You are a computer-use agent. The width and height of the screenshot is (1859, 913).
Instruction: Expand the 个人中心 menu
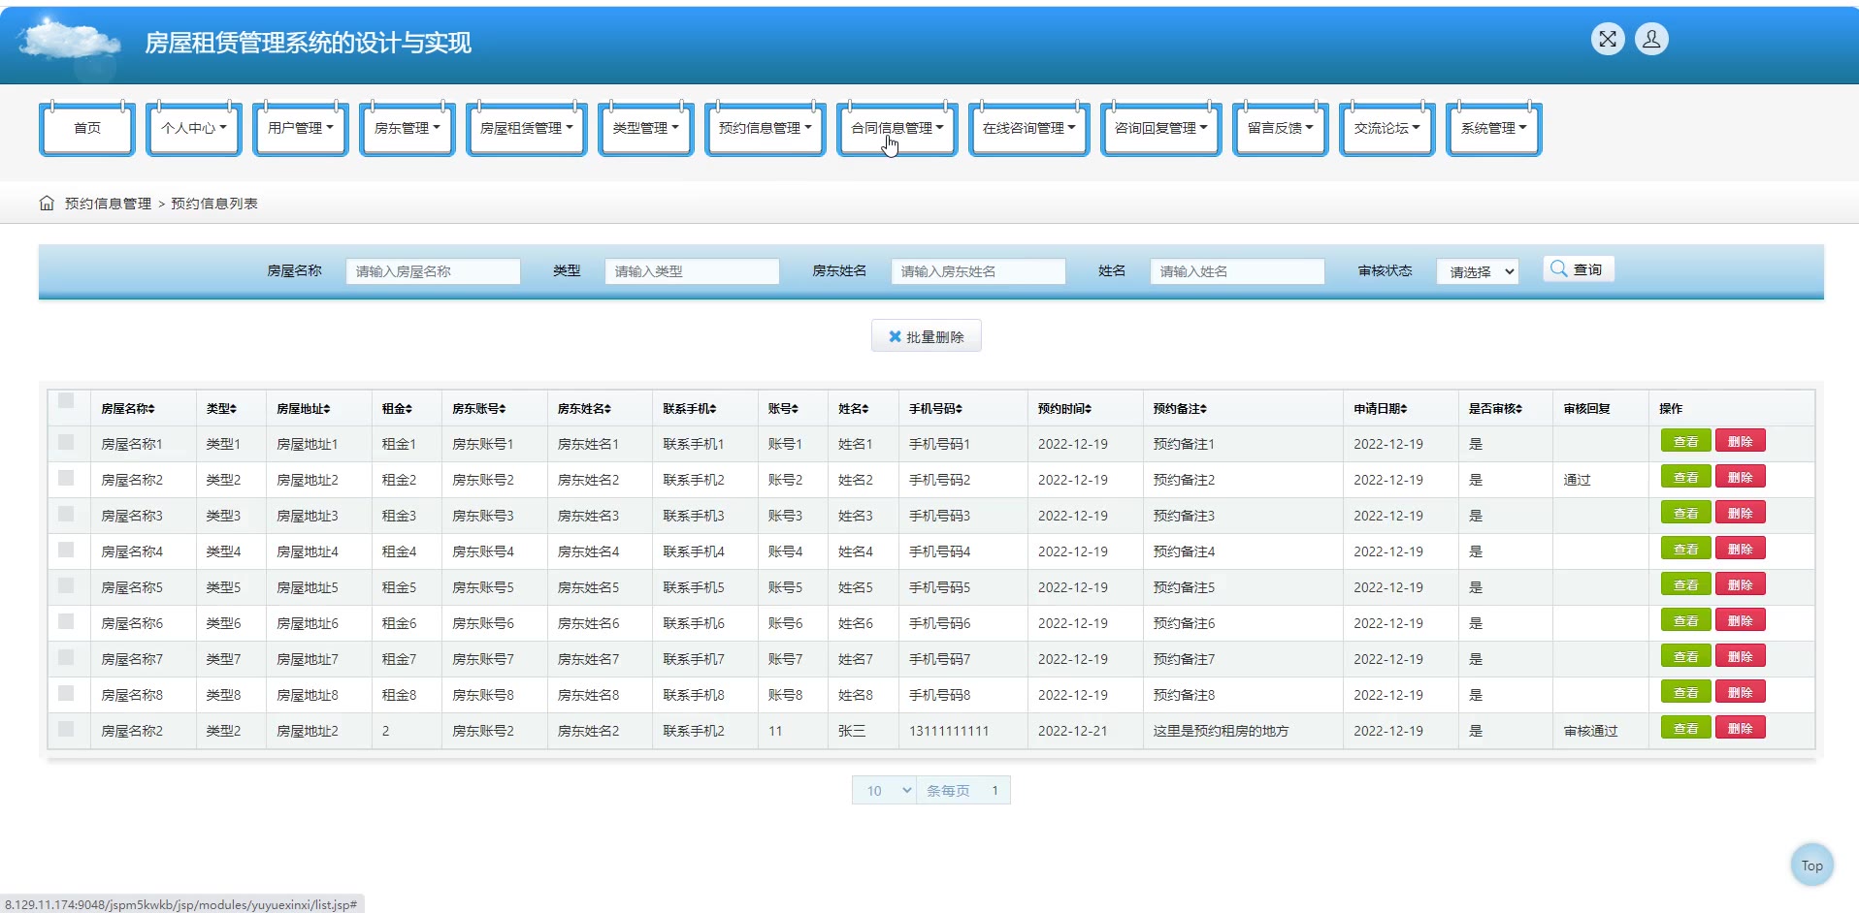point(194,128)
